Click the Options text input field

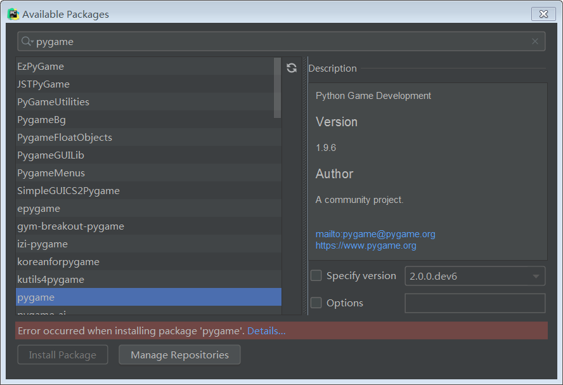[x=475, y=303]
